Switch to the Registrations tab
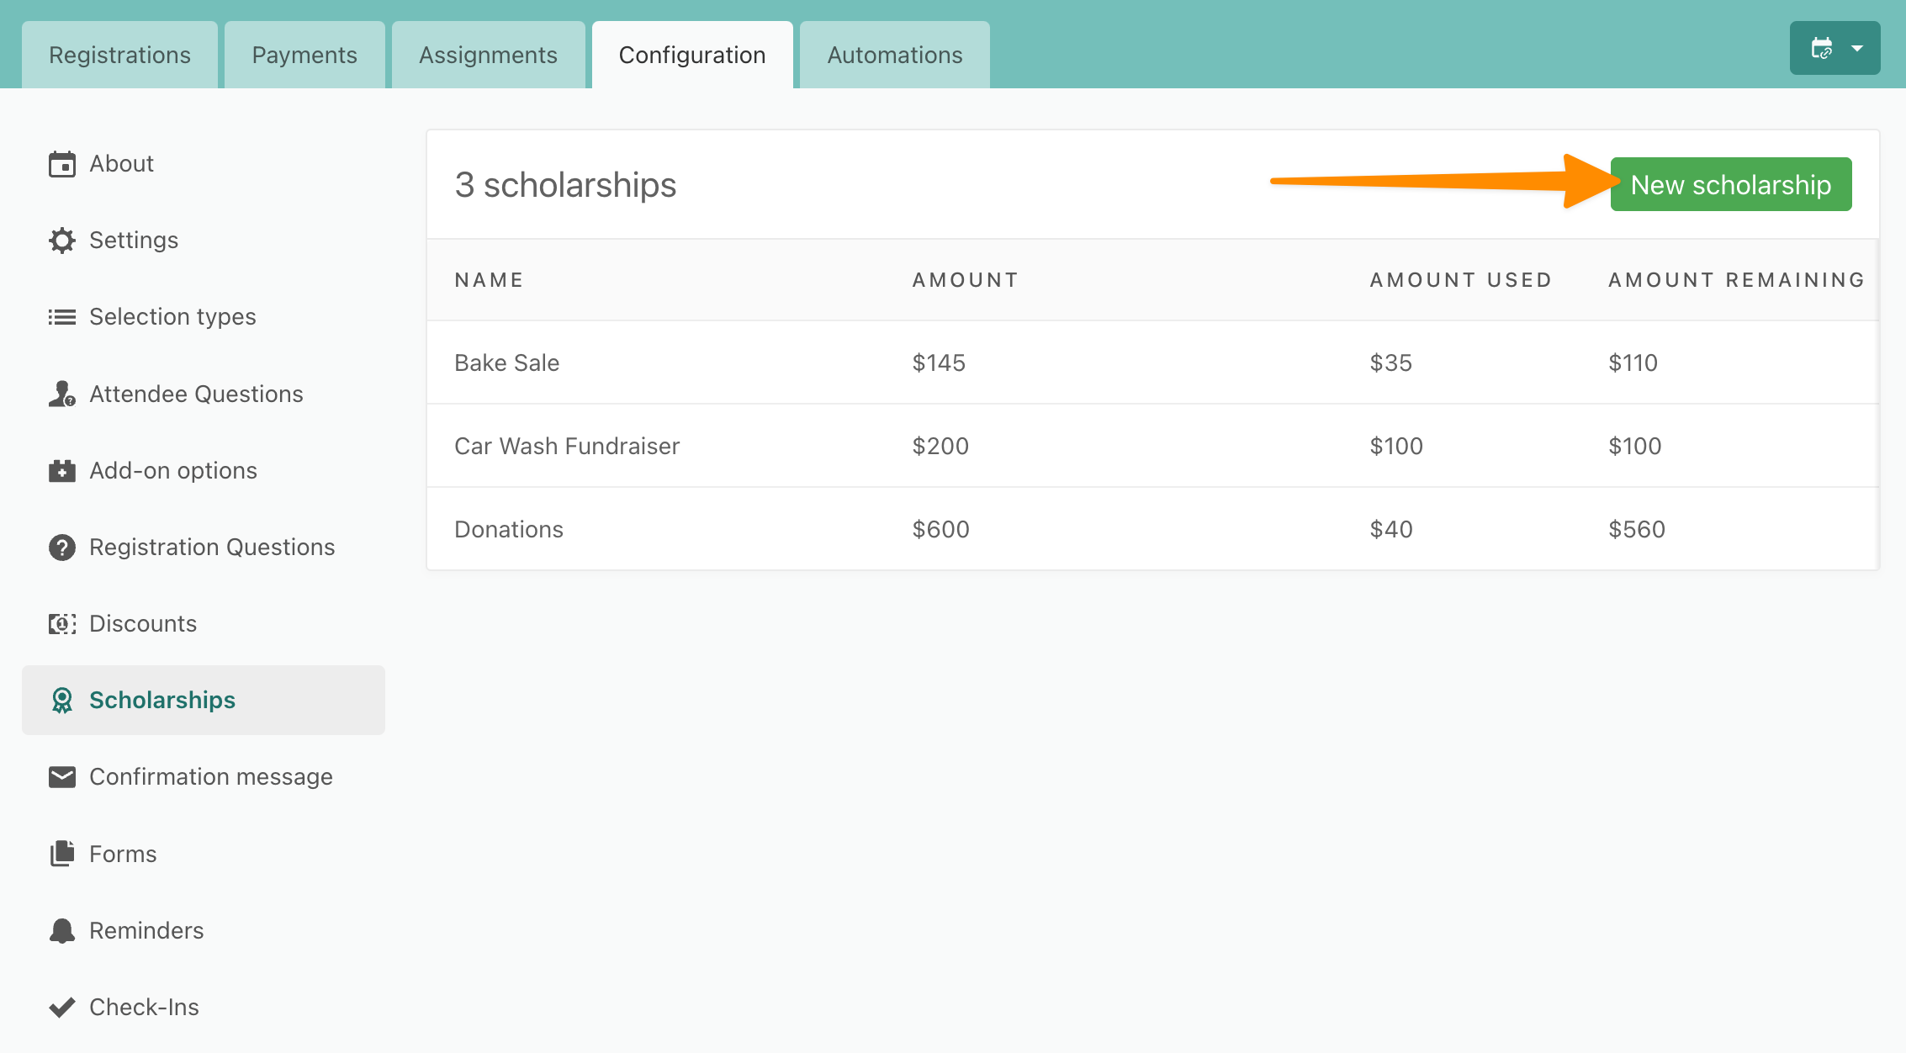Screen dimensions: 1906x1053 (119, 55)
